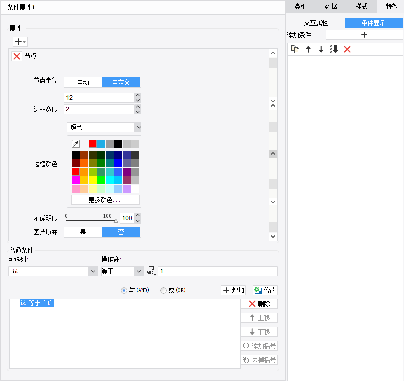Increase the opacity value
The height and width of the screenshot is (381, 404).
pos(138,216)
